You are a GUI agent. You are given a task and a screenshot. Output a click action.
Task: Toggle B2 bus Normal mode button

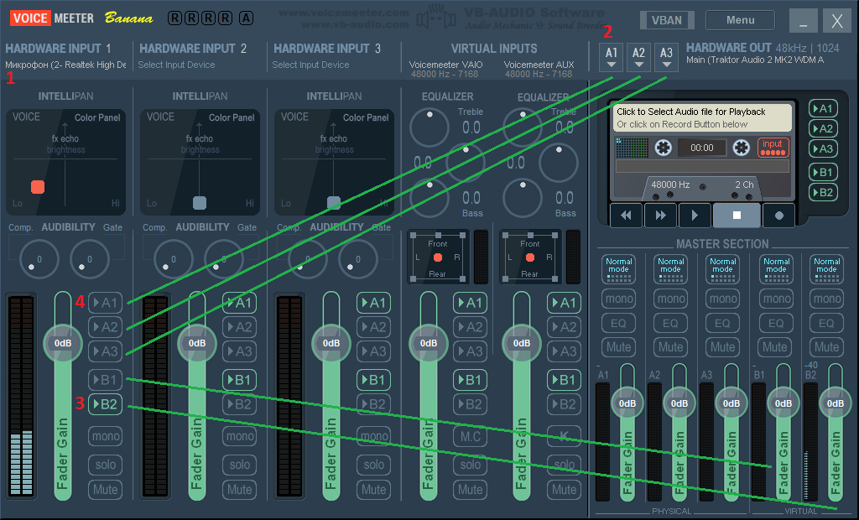click(x=826, y=268)
